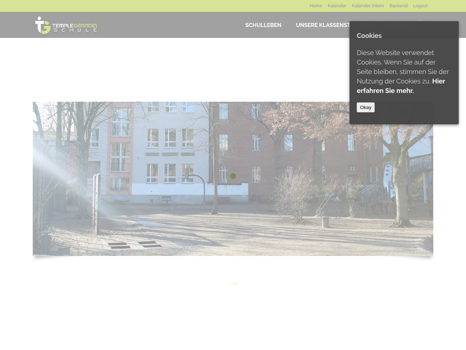Image resolution: width=466 pixels, height=350 pixels.
Task: Click the cookie notice message text
Action: tap(400, 67)
